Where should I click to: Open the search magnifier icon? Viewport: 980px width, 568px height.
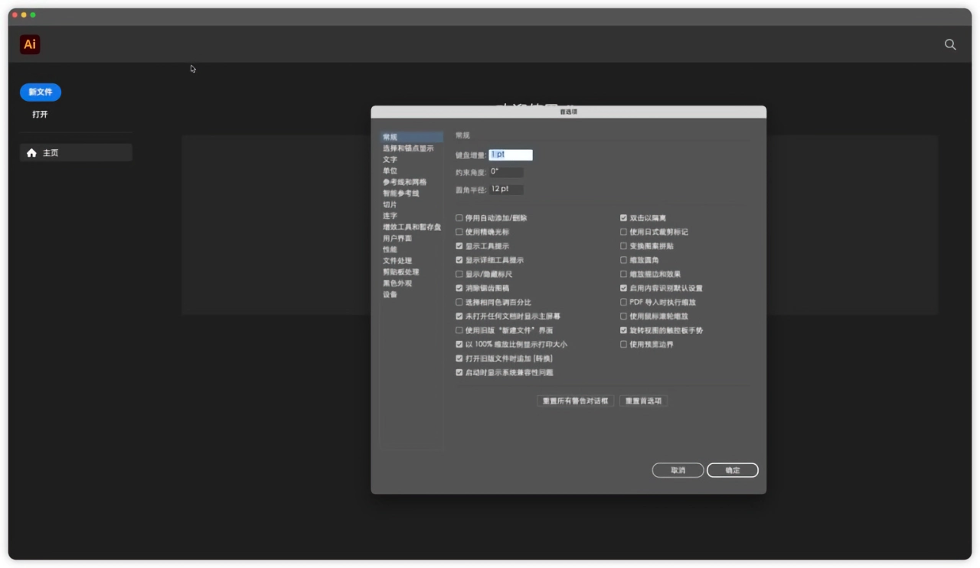(950, 44)
